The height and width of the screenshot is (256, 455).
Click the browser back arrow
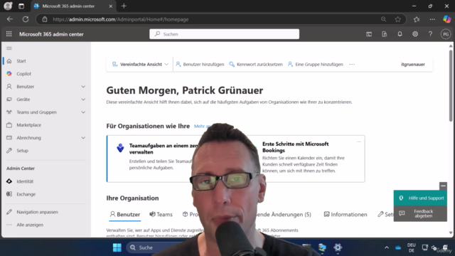click(x=10, y=19)
